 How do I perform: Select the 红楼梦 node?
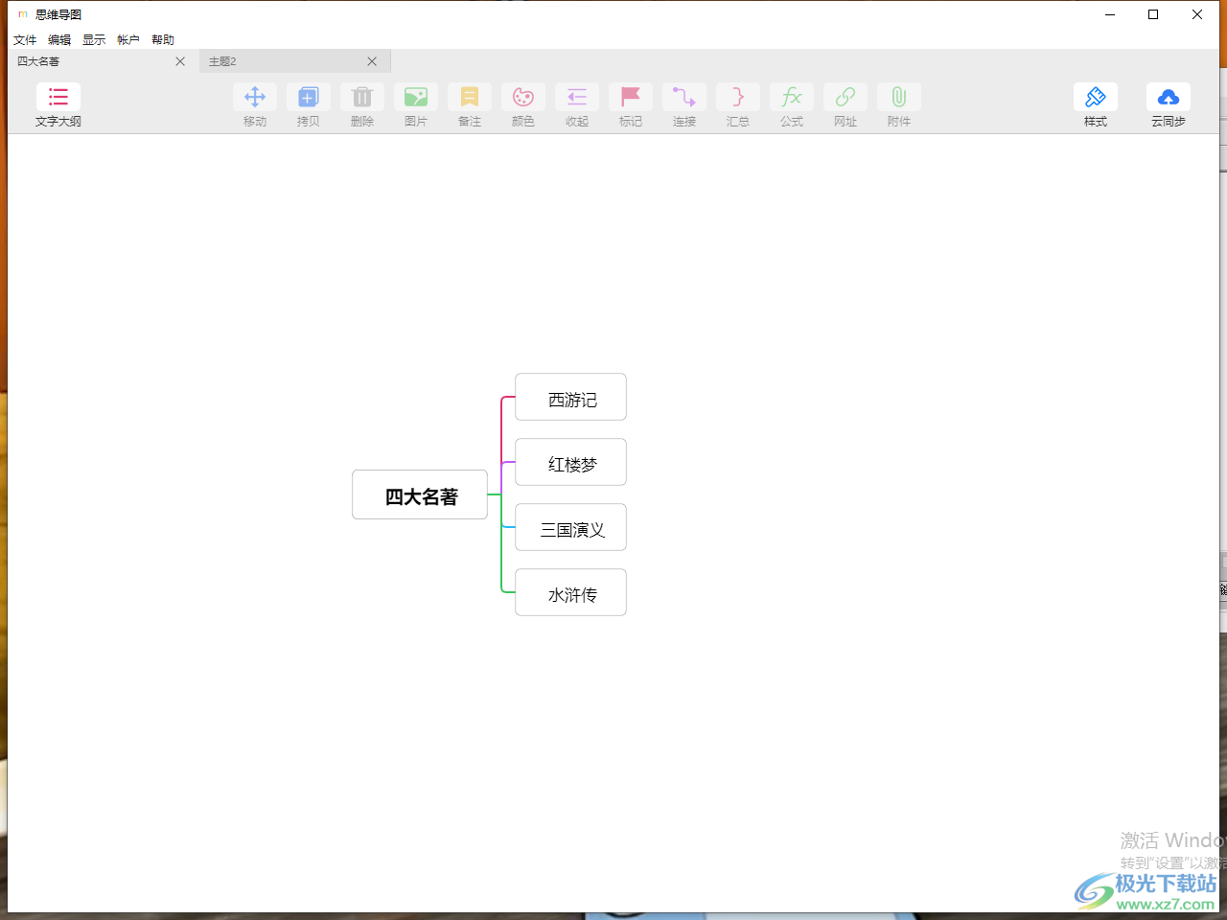pyautogui.click(x=570, y=462)
